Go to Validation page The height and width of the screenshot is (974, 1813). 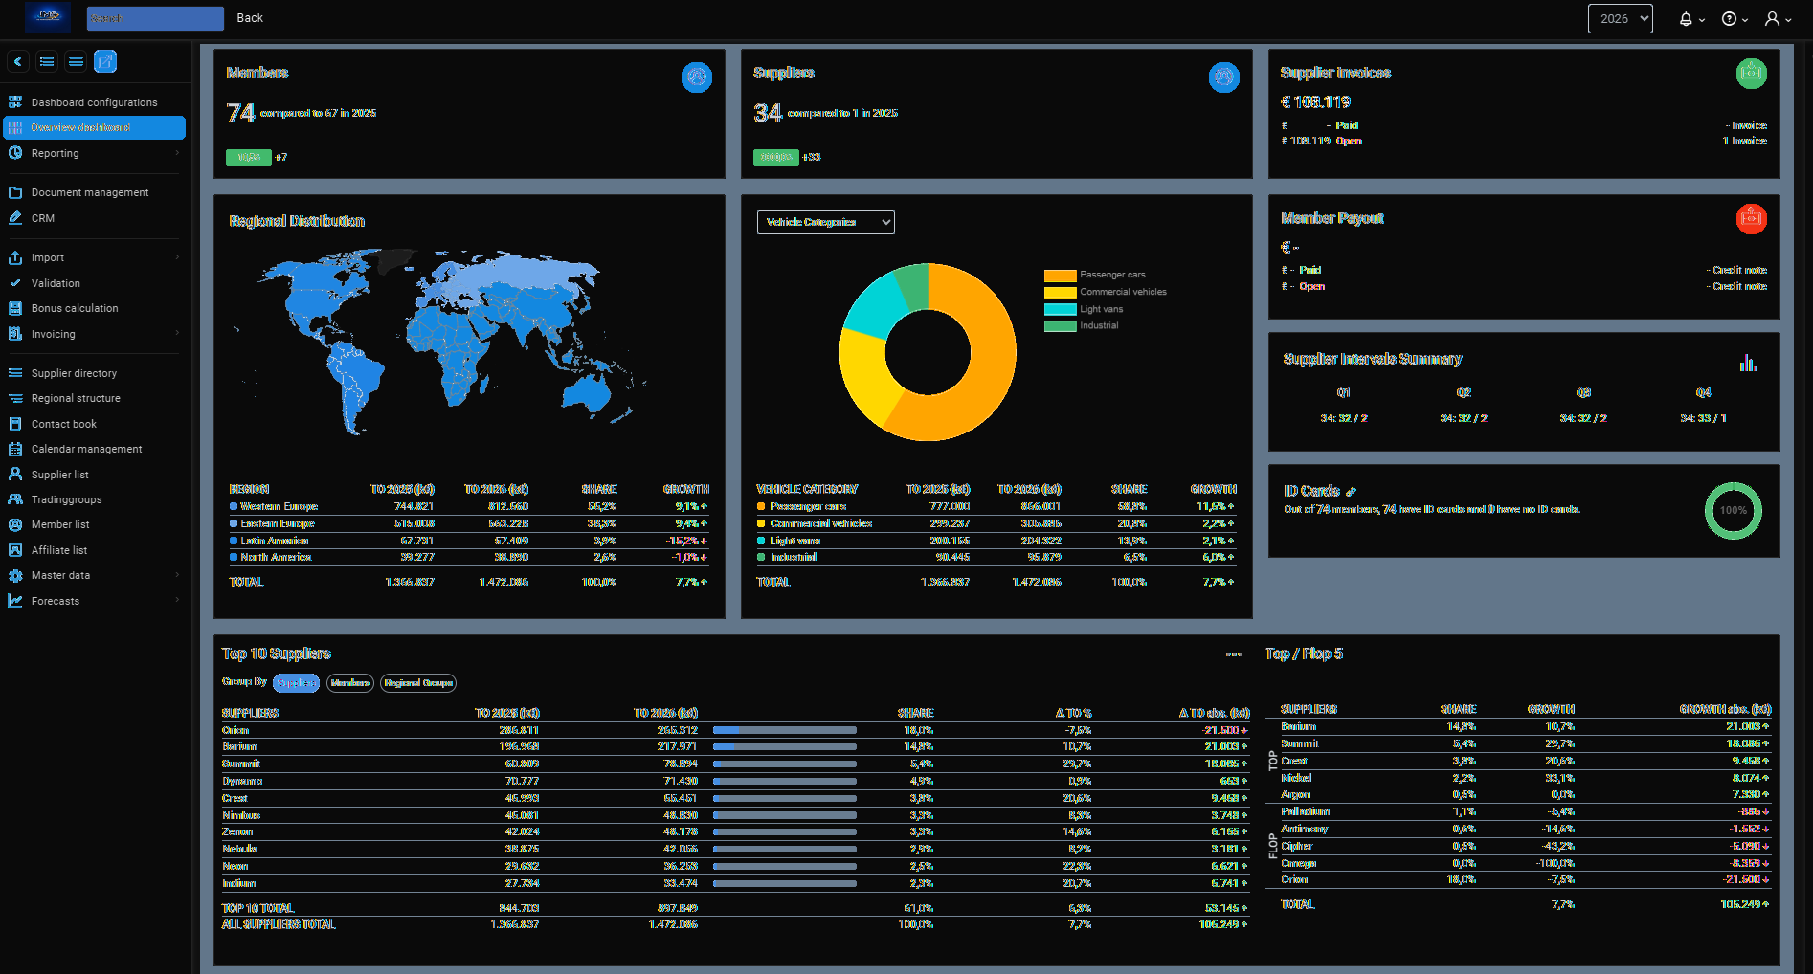point(94,283)
